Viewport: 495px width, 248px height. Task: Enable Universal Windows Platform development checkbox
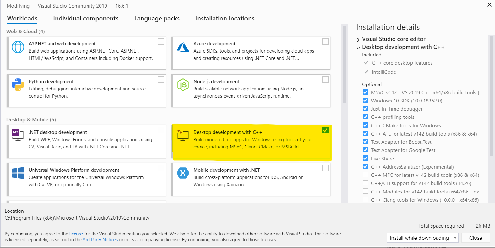(161, 168)
